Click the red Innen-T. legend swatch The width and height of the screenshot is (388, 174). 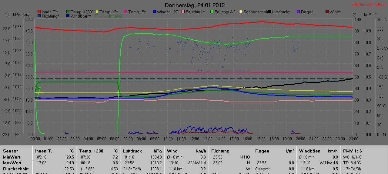click(x=39, y=12)
